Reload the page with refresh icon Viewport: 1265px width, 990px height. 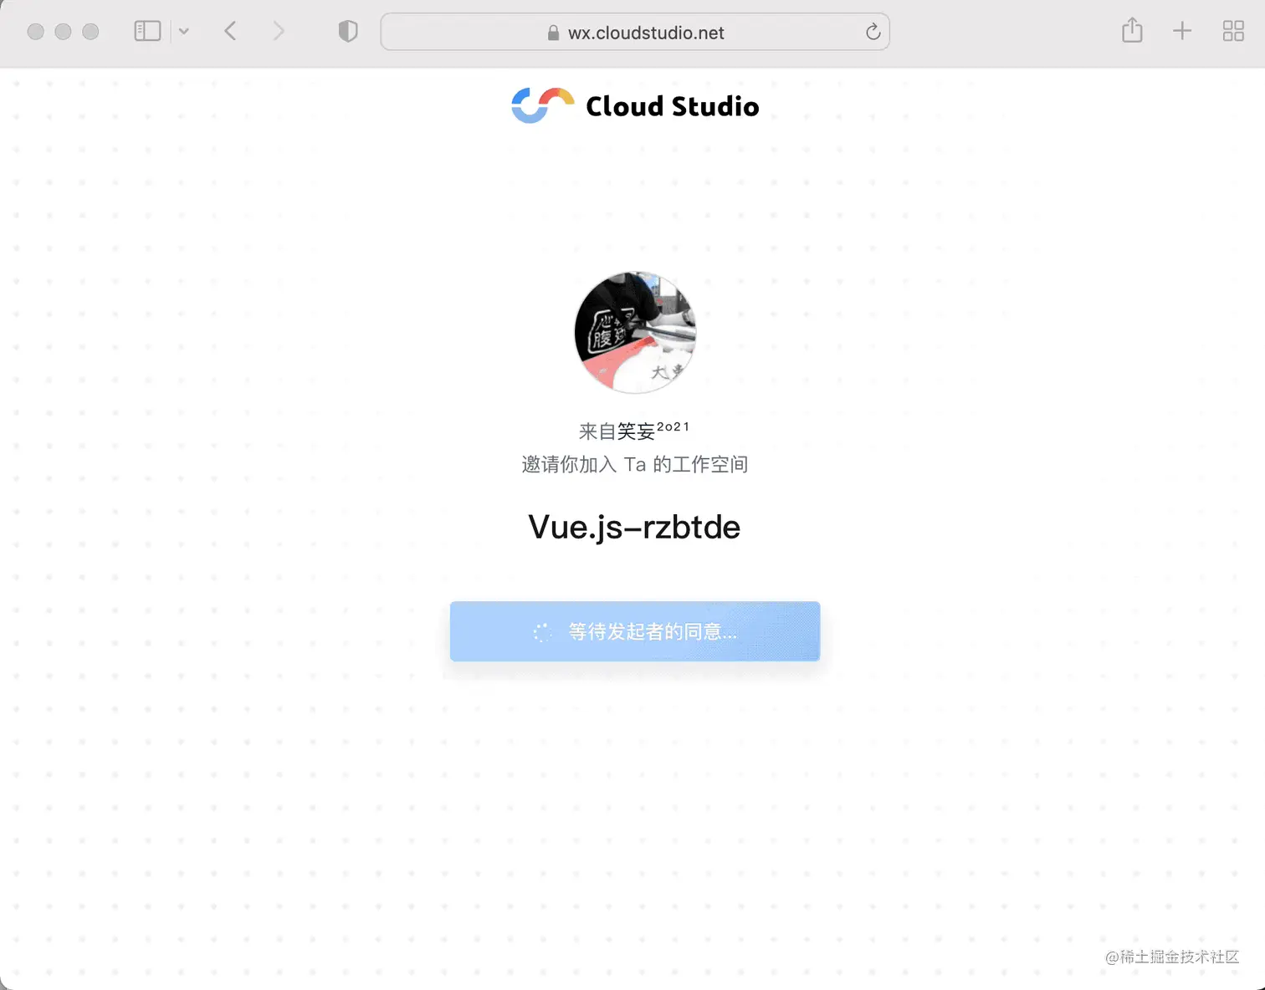point(873,32)
